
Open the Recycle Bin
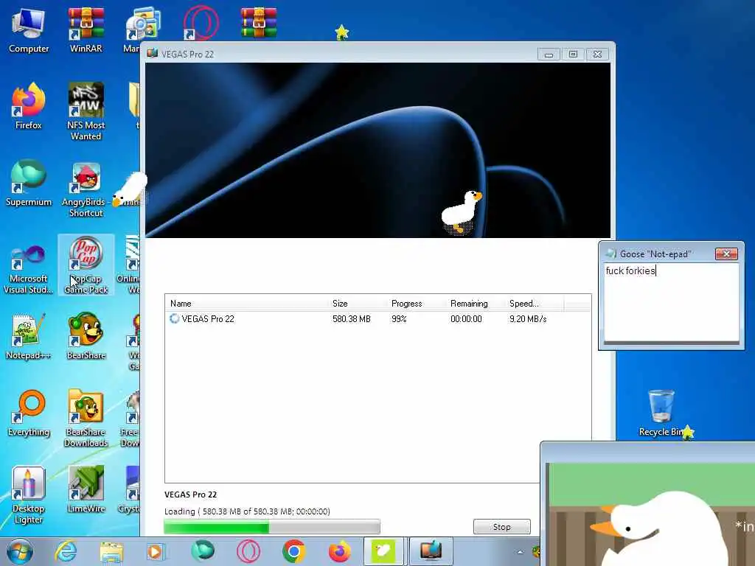click(x=661, y=414)
